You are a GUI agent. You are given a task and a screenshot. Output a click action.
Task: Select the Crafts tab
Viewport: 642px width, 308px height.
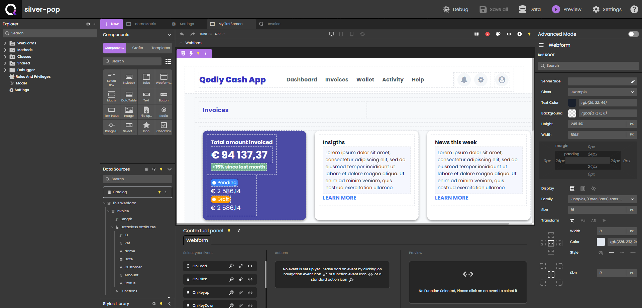click(x=137, y=48)
